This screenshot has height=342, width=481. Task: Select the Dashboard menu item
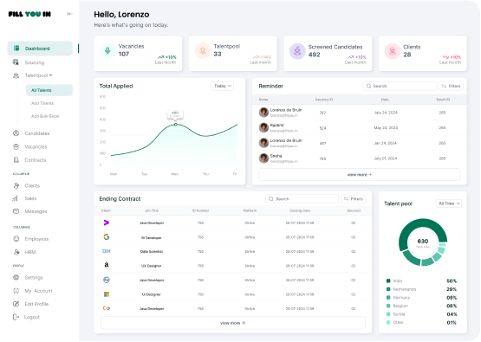pos(40,48)
